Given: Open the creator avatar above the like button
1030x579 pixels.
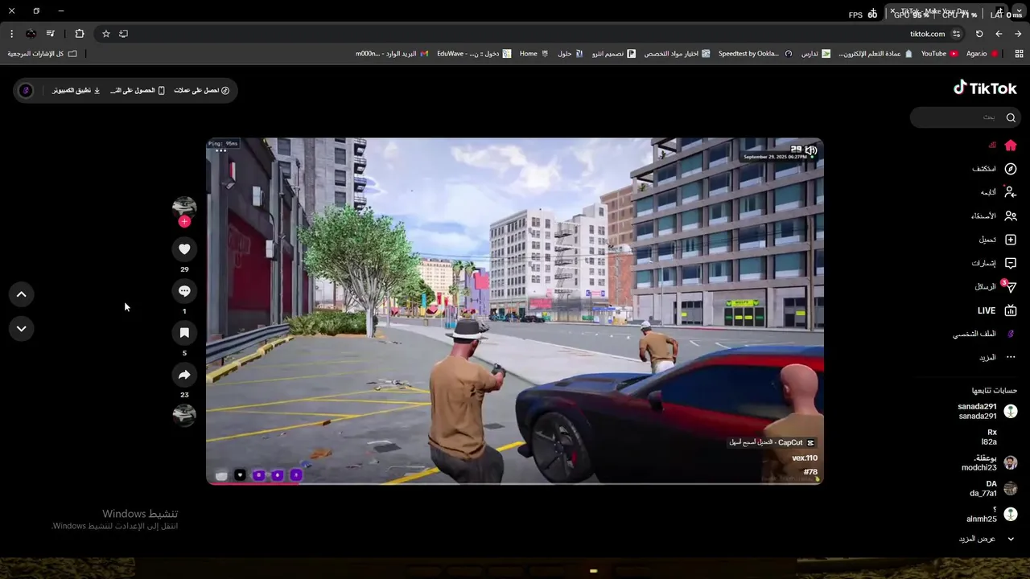Looking at the screenshot, I should coord(184,207).
